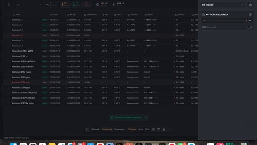The image size is (257, 145).
Task: Sort by the IP address column header
Action: point(54,15)
